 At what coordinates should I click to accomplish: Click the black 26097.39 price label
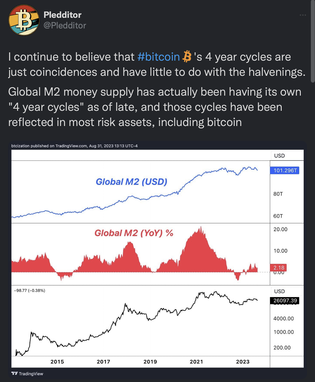coord(285,300)
